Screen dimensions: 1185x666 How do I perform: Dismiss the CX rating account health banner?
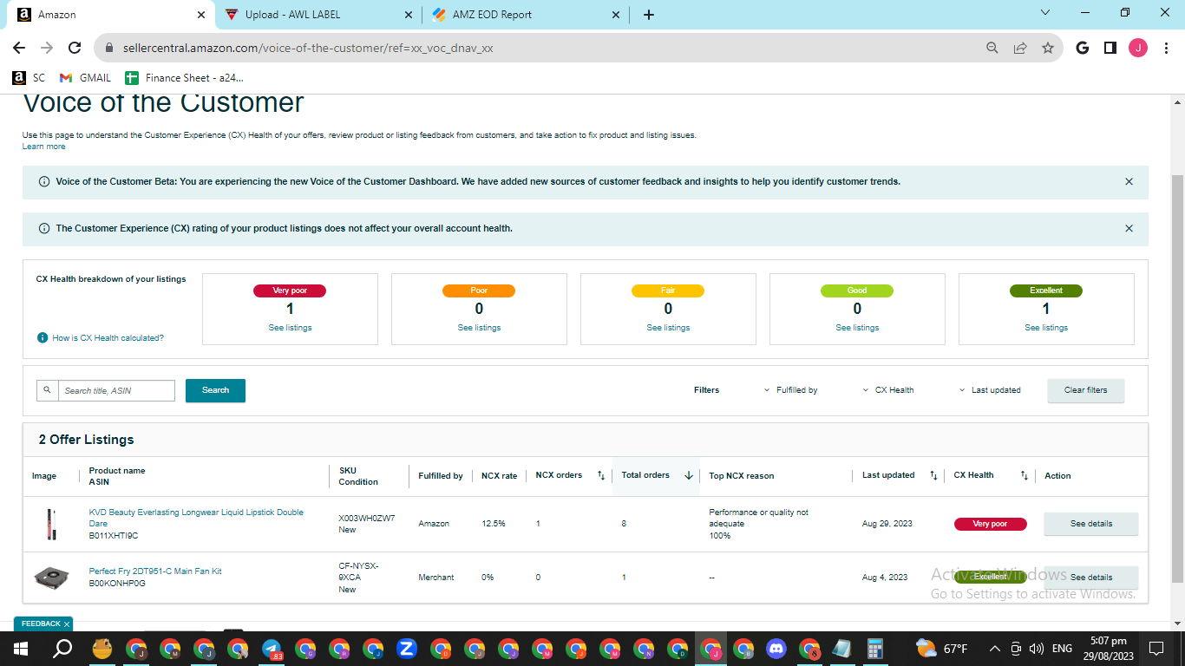tap(1129, 229)
